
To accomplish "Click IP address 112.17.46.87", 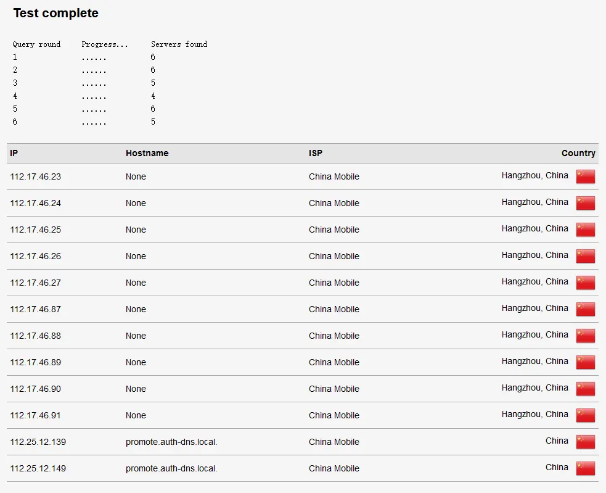I will pyautogui.click(x=36, y=309).
